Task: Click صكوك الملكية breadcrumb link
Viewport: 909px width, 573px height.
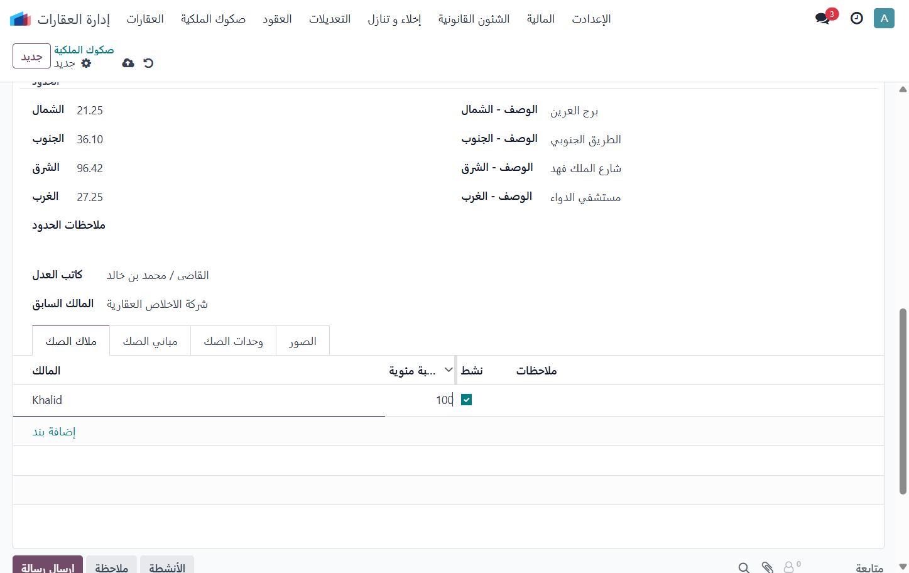Action: 84,50
